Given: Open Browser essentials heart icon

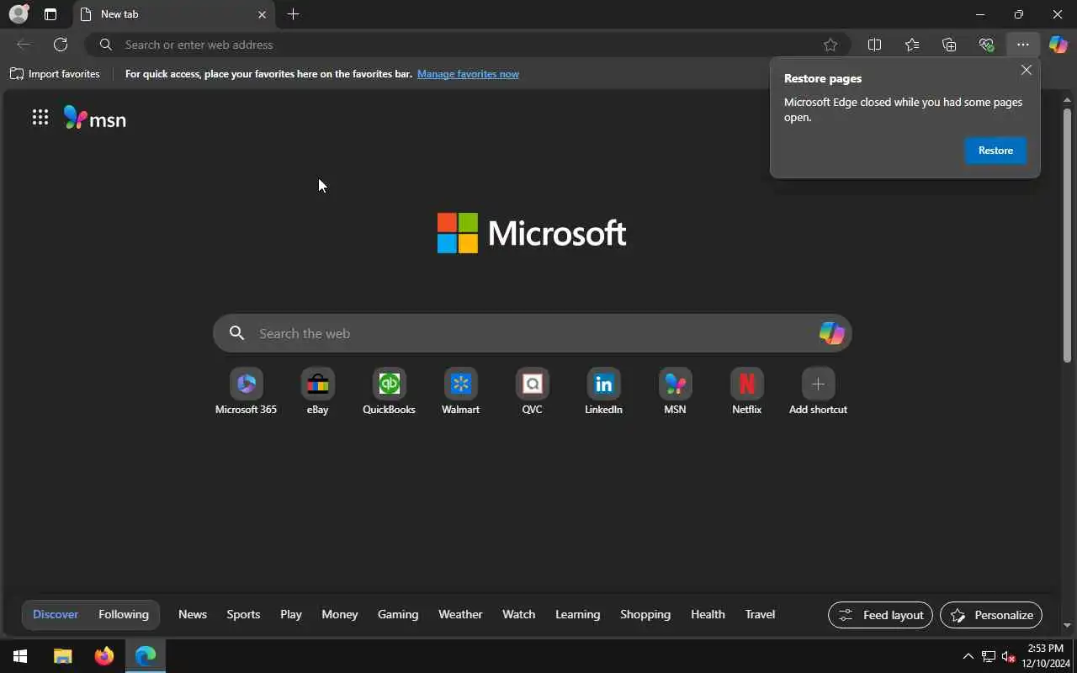Looking at the screenshot, I should click(x=986, y=45).
